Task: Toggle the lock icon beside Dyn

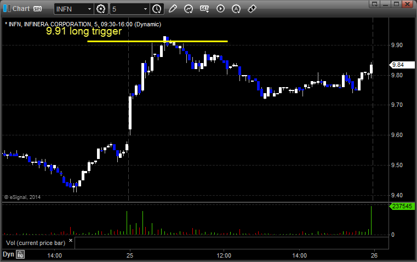Action: click(20, 254)
